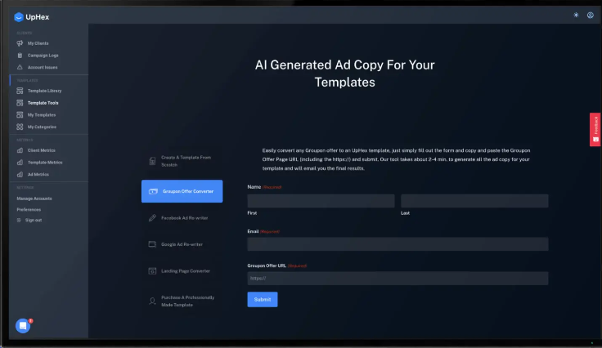
Task: Open My Clients in sidebar
Action: pos(38,43)
